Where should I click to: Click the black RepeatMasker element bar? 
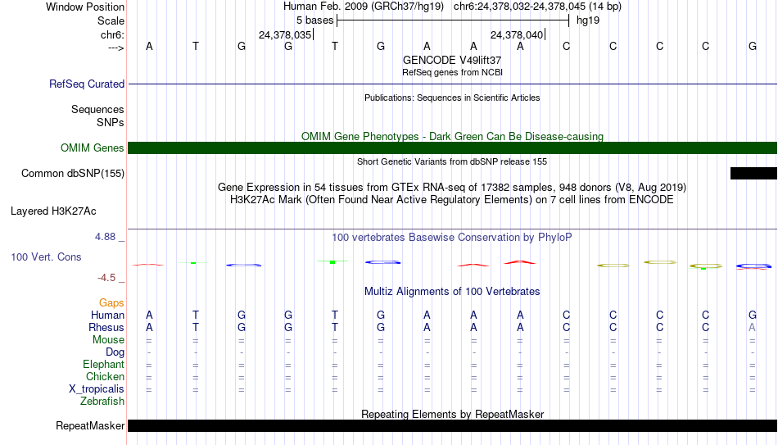pos(452,425)
